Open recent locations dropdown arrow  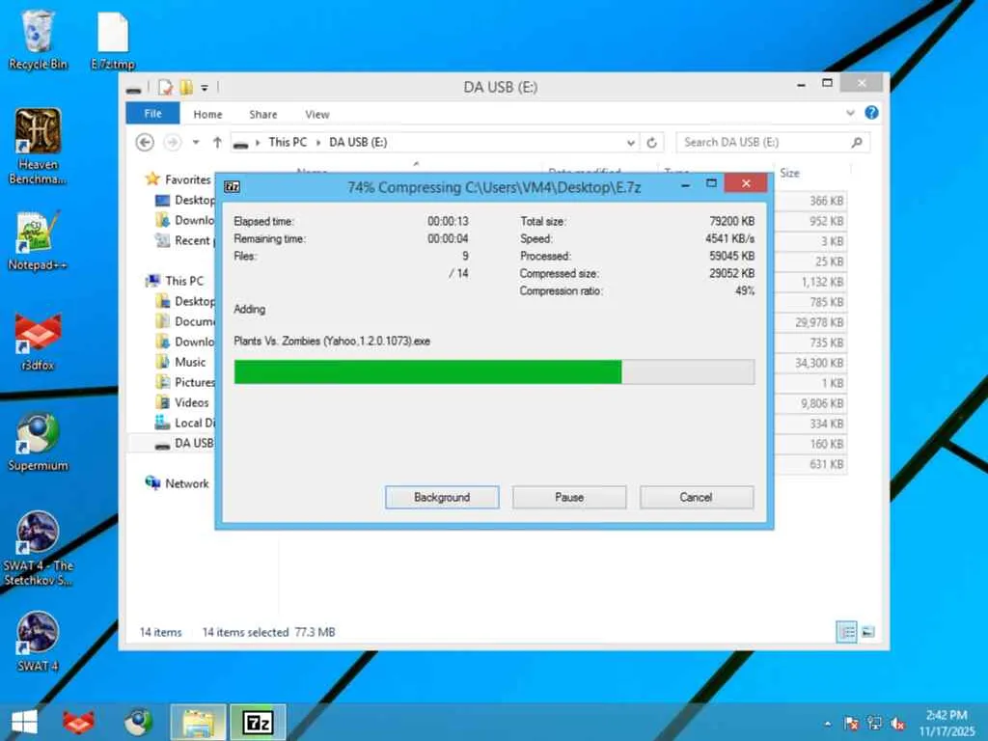coord(196,143)
